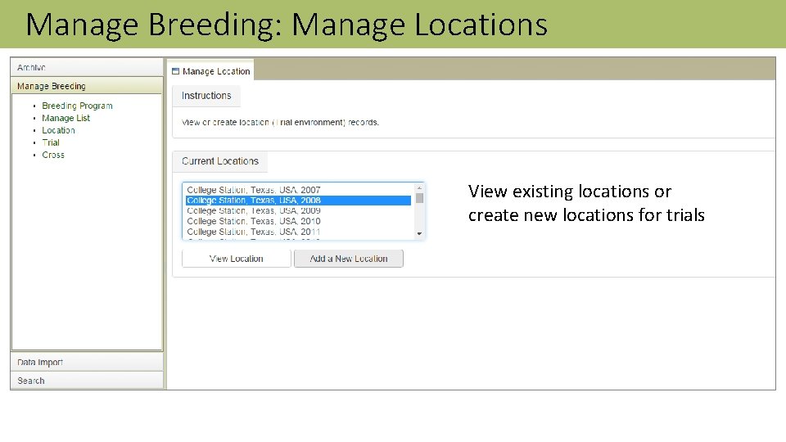
Task: Switch to the Manage Location tab
Action: tap(210, 71)
